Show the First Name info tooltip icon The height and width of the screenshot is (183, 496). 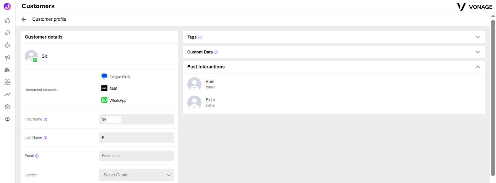pos(46,119)
